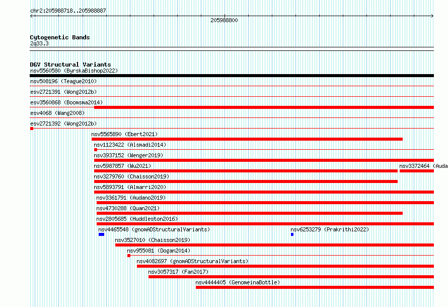Viewport: 448px width, 307px height.
Task: Click the blue nsv4465548 marker
Action: 101,234
